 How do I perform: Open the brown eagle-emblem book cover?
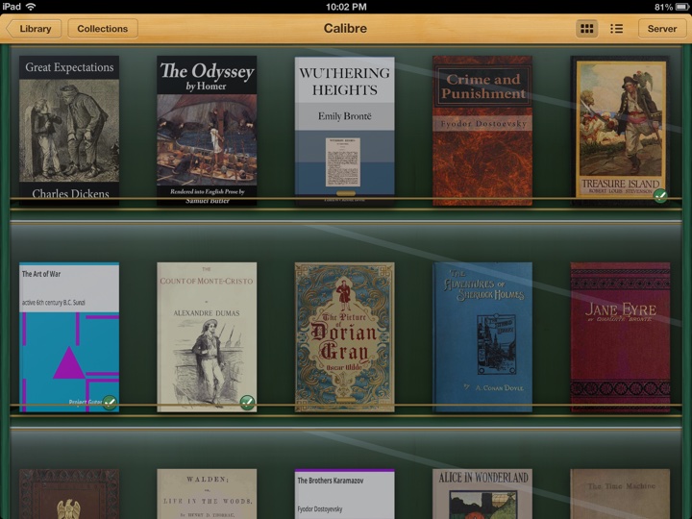click(x=69, y=494)
